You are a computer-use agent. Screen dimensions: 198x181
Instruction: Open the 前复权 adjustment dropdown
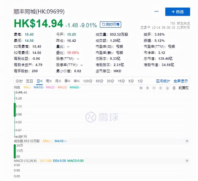pyautogui.click(x=183, y=88)
